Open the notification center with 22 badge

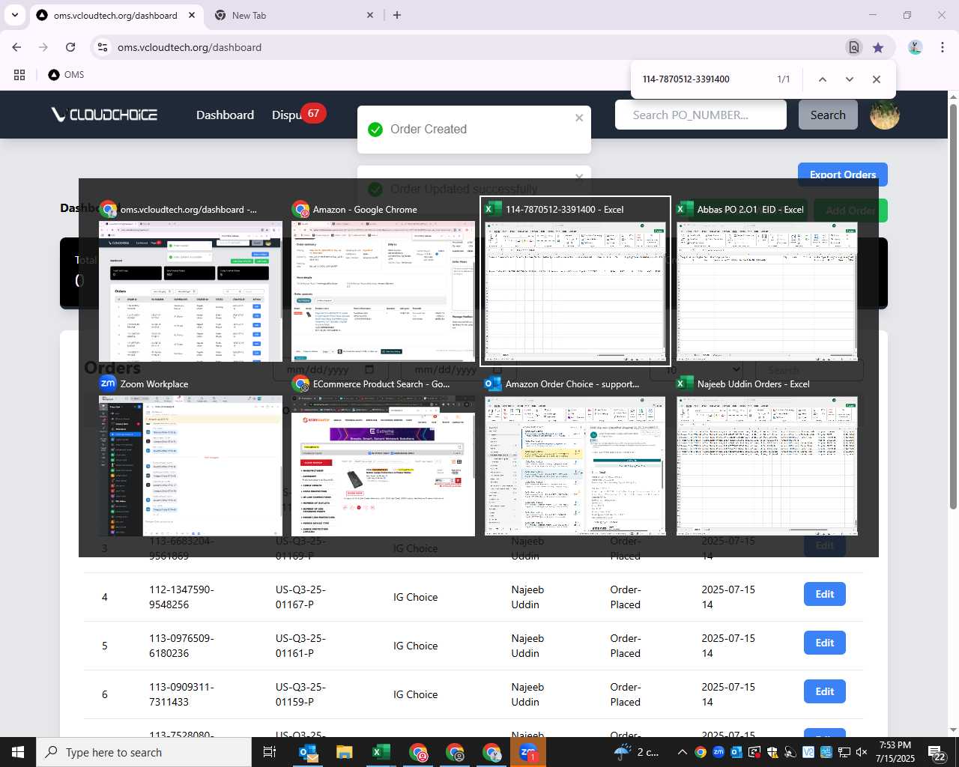point(937,752)
